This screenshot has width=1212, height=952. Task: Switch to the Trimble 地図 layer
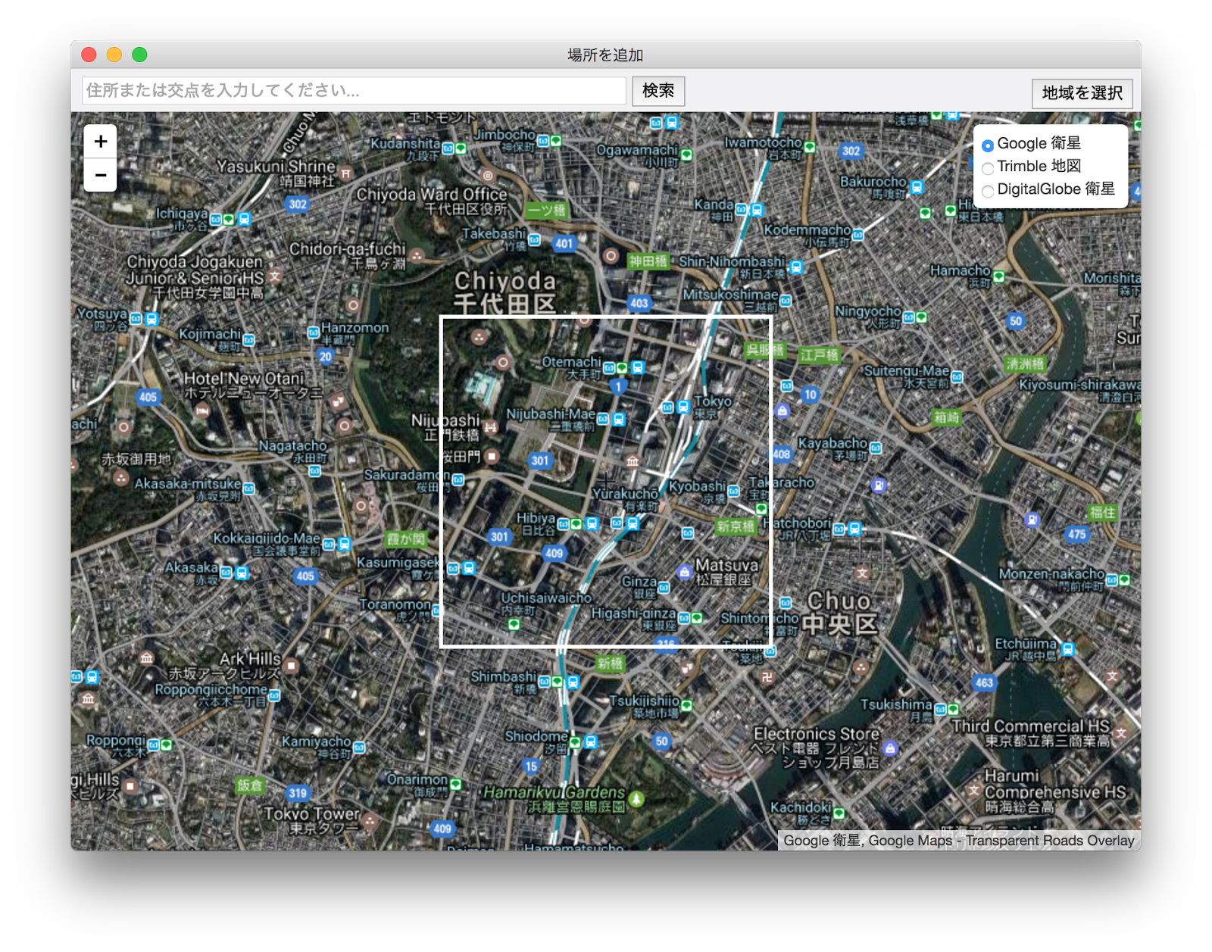coord(987,167)
